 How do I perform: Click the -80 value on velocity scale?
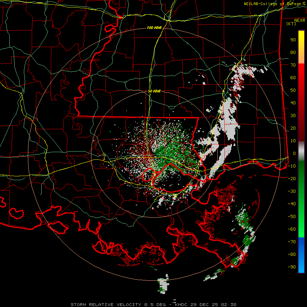coord(292,254)
